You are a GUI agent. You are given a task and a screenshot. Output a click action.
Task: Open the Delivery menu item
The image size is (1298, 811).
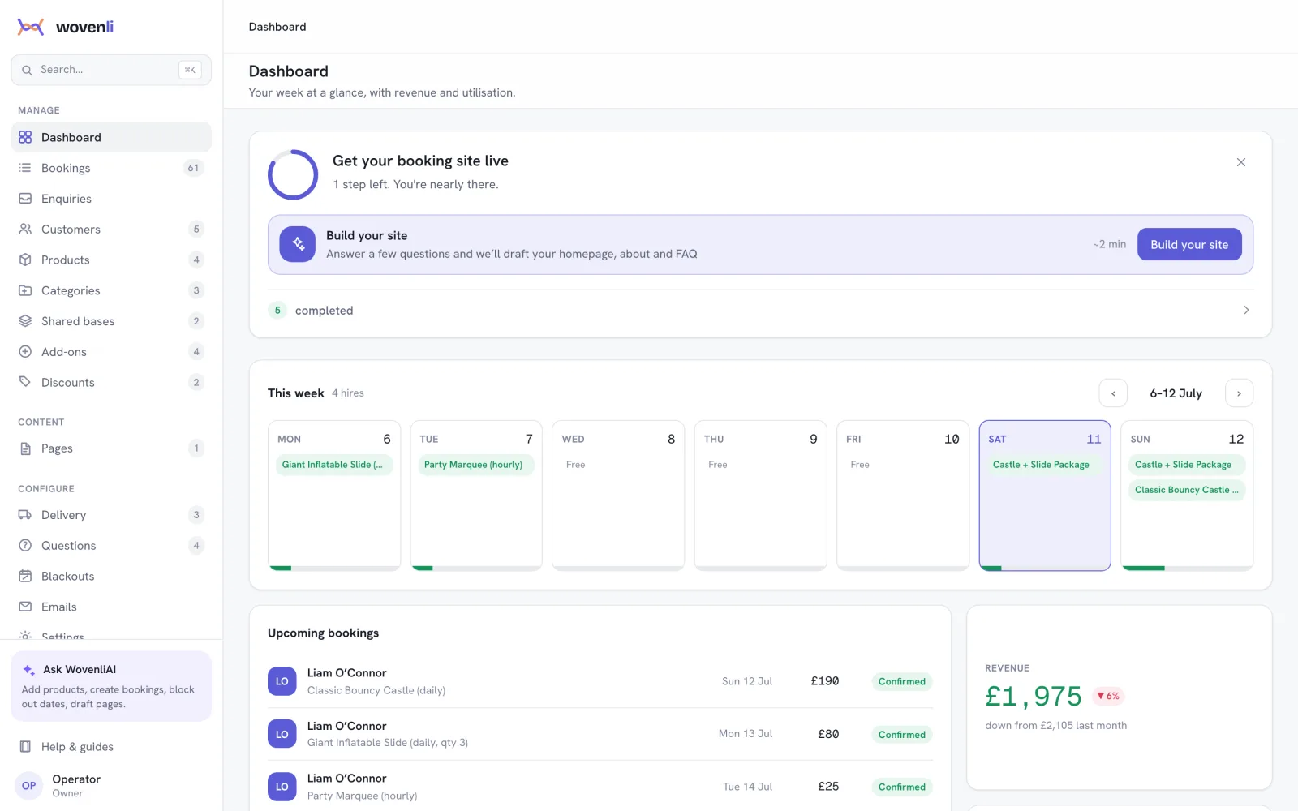[111, 515]
